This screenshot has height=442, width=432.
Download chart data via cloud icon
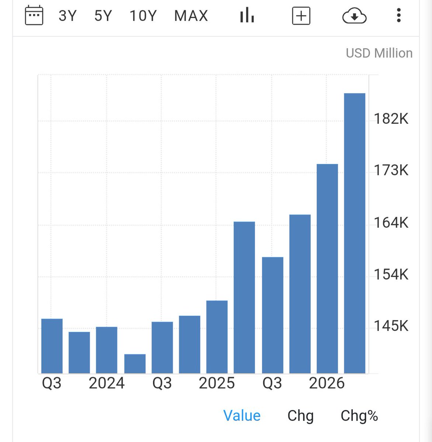(354, 16)
